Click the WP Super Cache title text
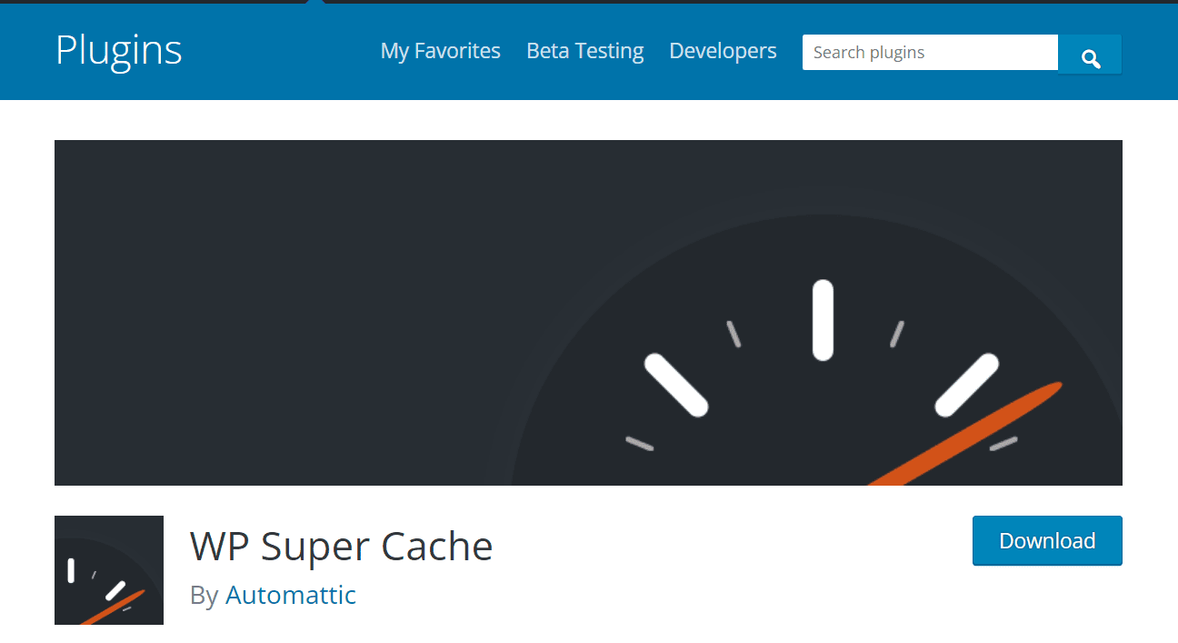Screen dimensions: 1178x643 click(342, 547)
